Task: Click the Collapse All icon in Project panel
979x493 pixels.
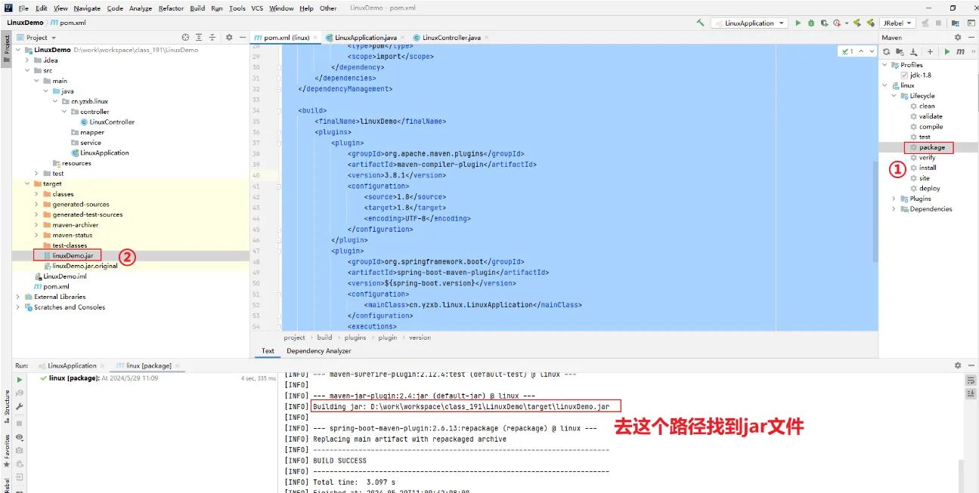Action: (213, 37)
